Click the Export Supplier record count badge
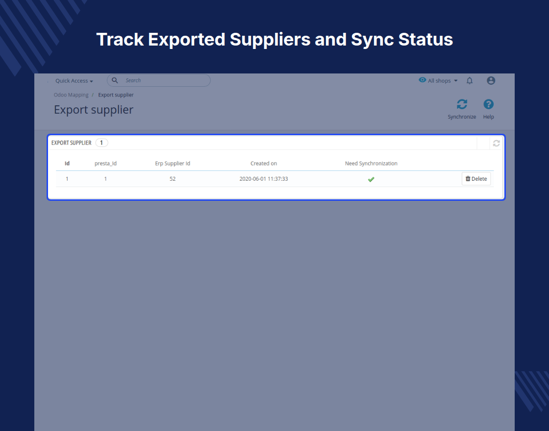 101,143
